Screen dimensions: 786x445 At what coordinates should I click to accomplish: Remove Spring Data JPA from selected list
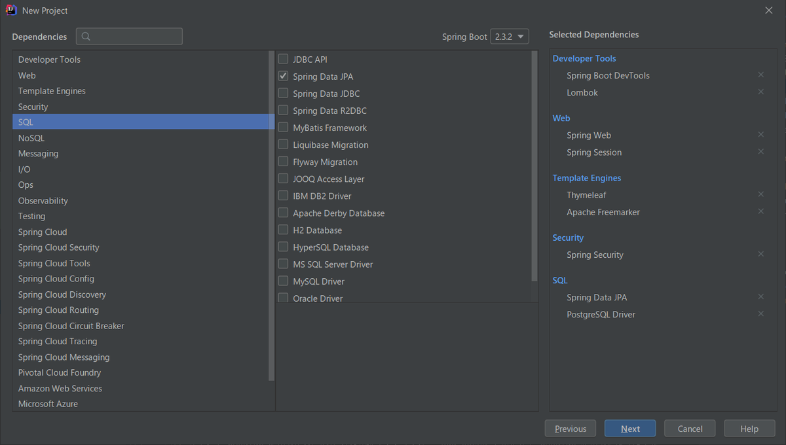pyautogui.click(x=760, y=296)
